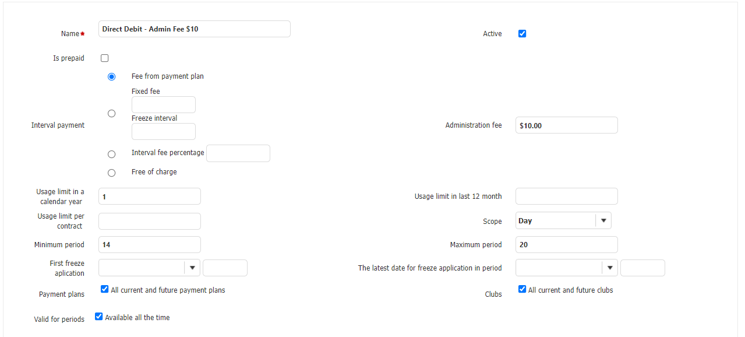Uncheck All current and future payment plans
Image resolution: width=745 pixels, height=337 pixels.
point(105,289)
